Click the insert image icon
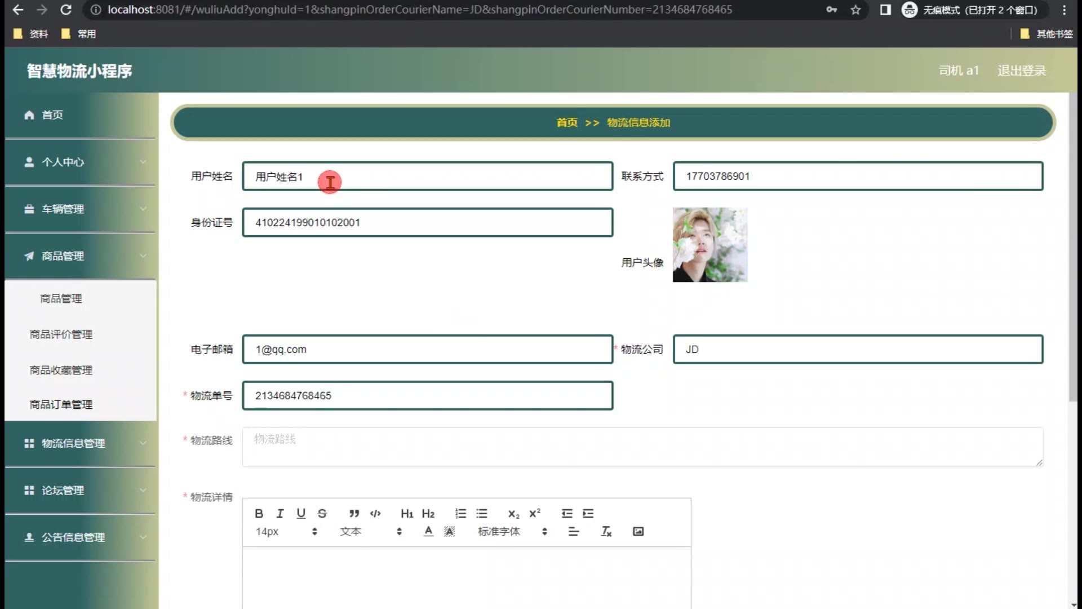Viewport: 1082px width, 609px height. (638, 531)
